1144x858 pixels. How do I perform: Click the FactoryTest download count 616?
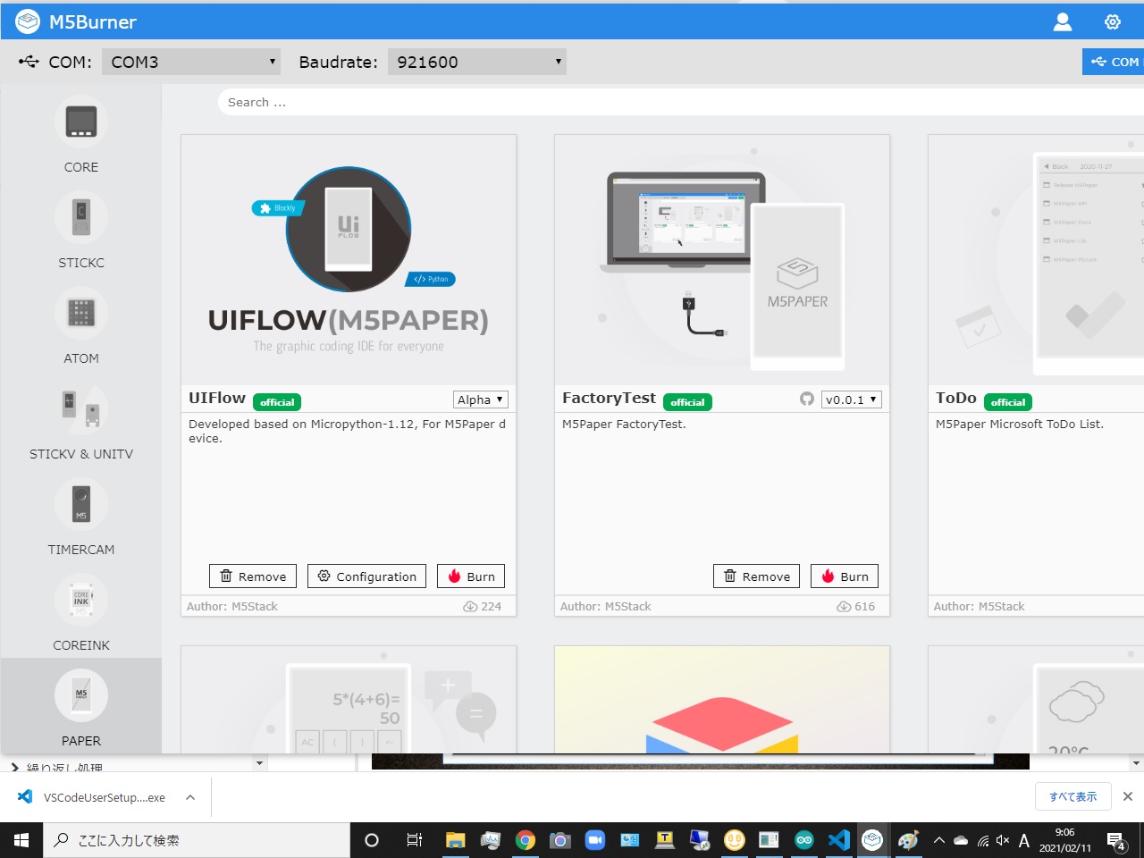pos(856,606)
